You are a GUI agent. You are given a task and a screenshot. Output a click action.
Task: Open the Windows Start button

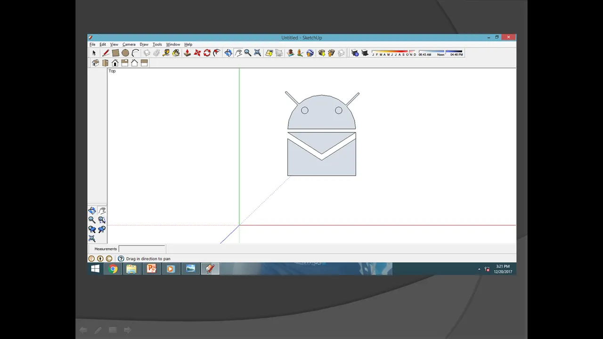[95, 269]
